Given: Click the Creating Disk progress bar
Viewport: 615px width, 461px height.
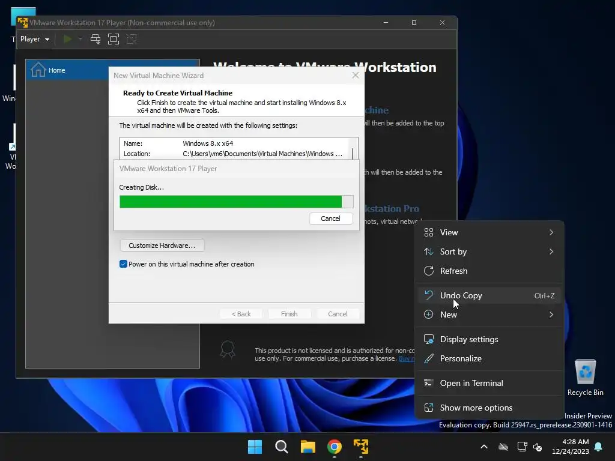Looking at the screenshot, I should [x=237, y=202].
